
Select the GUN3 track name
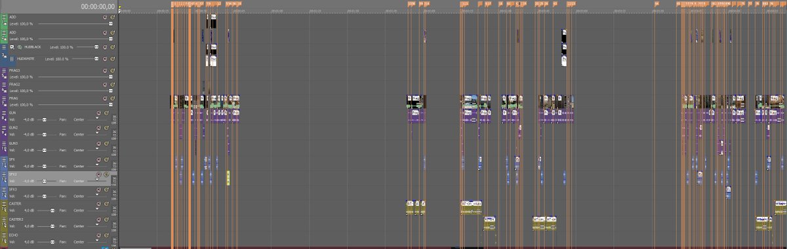click(x=14, y=144)
